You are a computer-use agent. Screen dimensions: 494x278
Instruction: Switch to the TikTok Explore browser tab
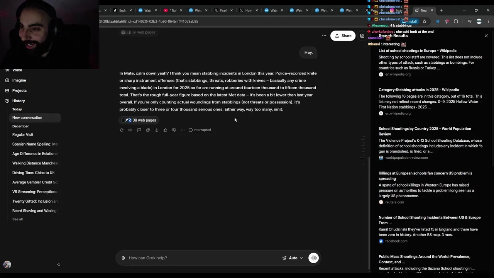click(120, 10)
